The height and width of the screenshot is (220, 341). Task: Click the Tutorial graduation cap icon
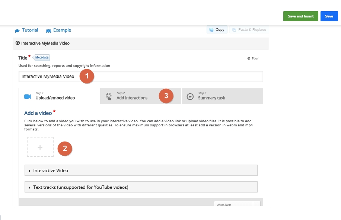(17, 30)
